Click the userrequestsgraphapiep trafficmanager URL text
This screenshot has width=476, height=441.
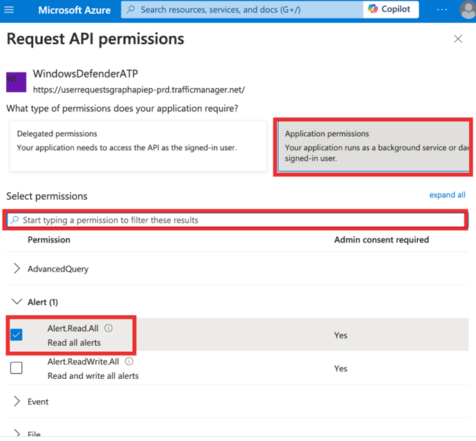tap(139, 90)
